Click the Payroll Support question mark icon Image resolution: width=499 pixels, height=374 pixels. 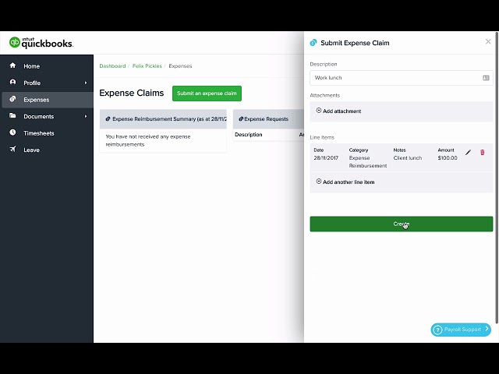pos(438,330)
